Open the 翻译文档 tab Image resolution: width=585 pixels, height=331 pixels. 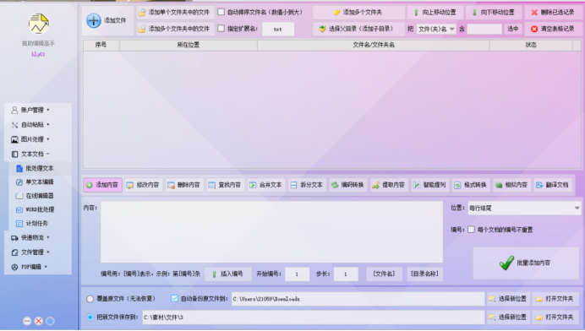pyautogui.click(x=553, y=185)
